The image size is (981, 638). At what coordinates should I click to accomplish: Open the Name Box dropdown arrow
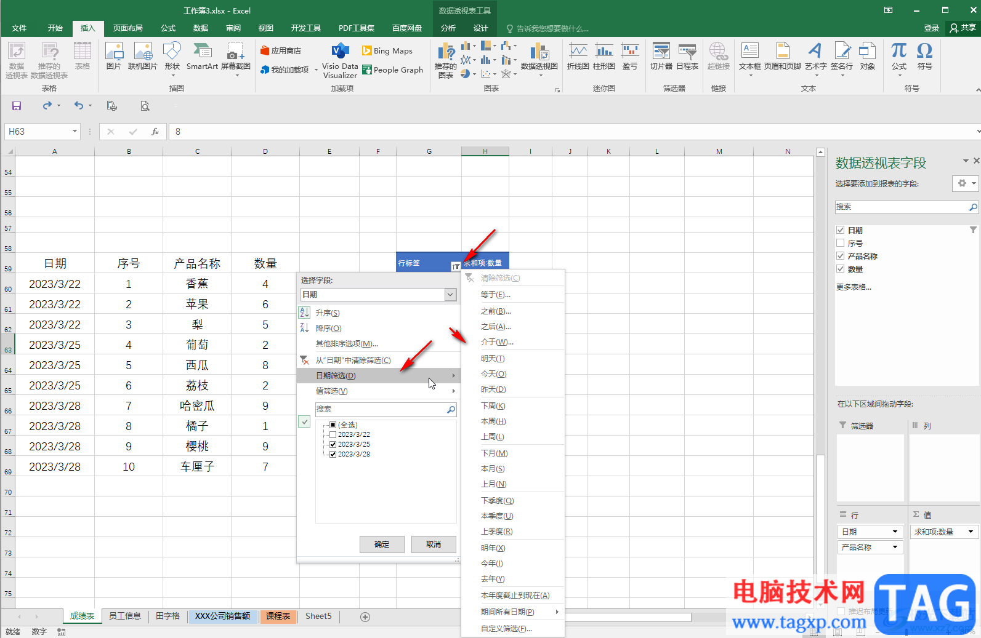point(75,131)
